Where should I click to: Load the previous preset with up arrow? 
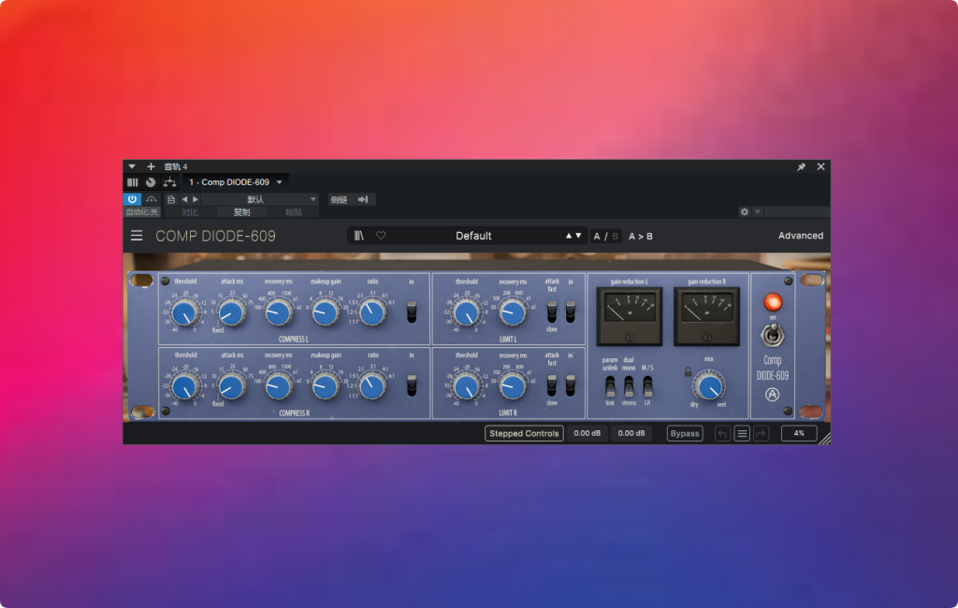point(568,236)
